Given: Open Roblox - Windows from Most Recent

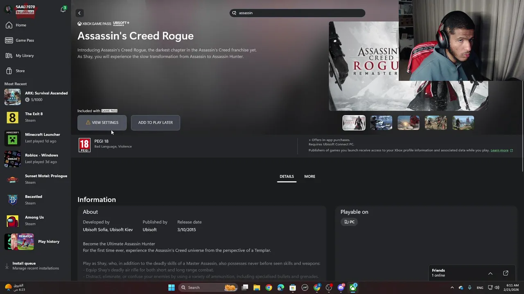Looking at the screenshot, I should coord(36,159).
